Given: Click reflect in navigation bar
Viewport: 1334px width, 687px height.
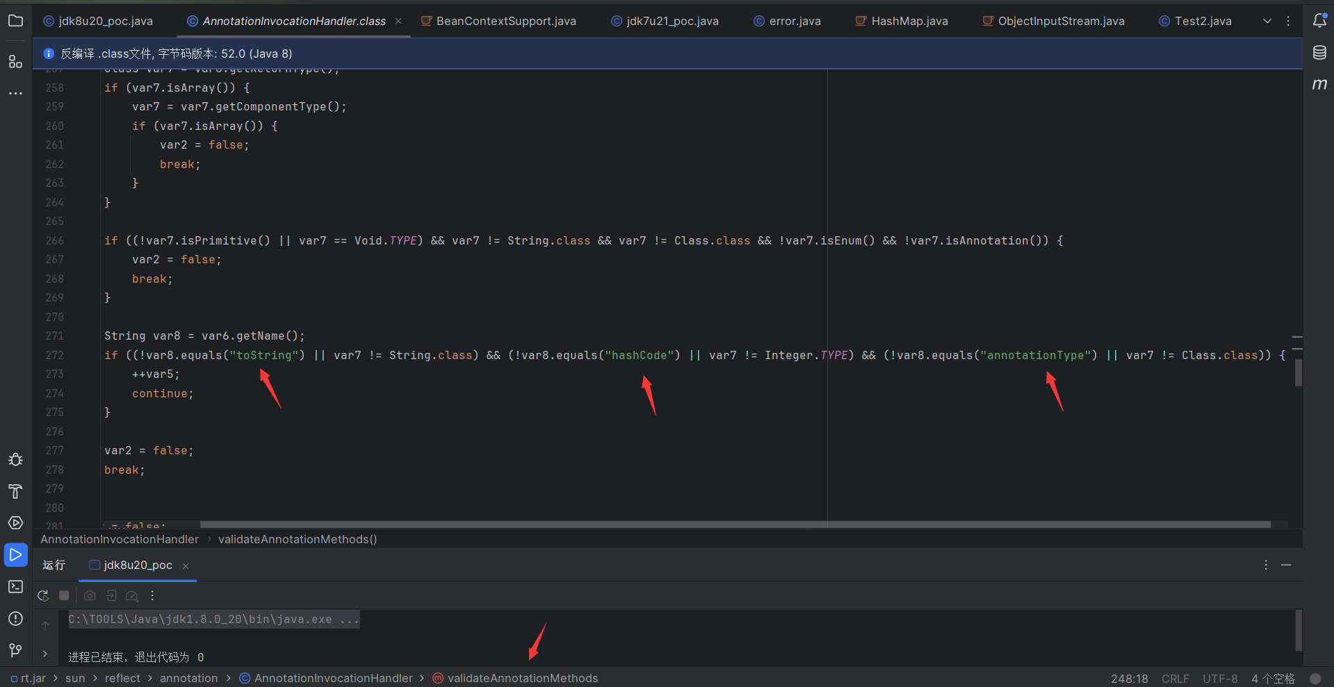Looking at the screenshot, I should pyautogui.click(x=122, y=678).
